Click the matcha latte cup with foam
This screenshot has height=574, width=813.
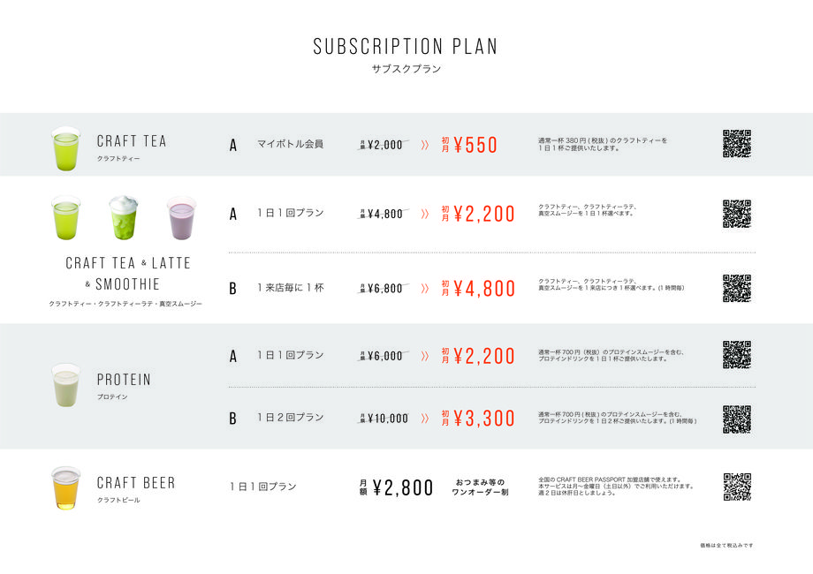pyautogui.click(x=124, y=217)
